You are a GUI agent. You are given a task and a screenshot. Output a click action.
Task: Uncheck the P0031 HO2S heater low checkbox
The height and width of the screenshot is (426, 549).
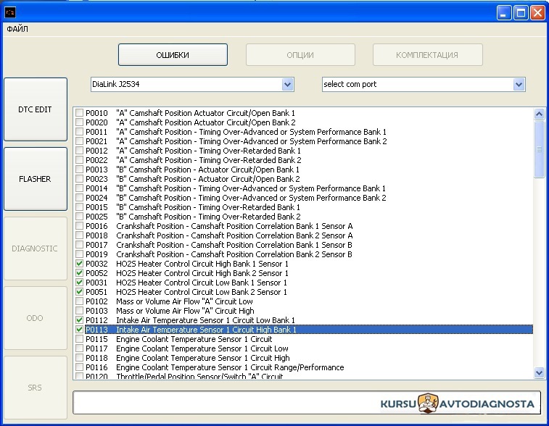click(x=80, y=283)
